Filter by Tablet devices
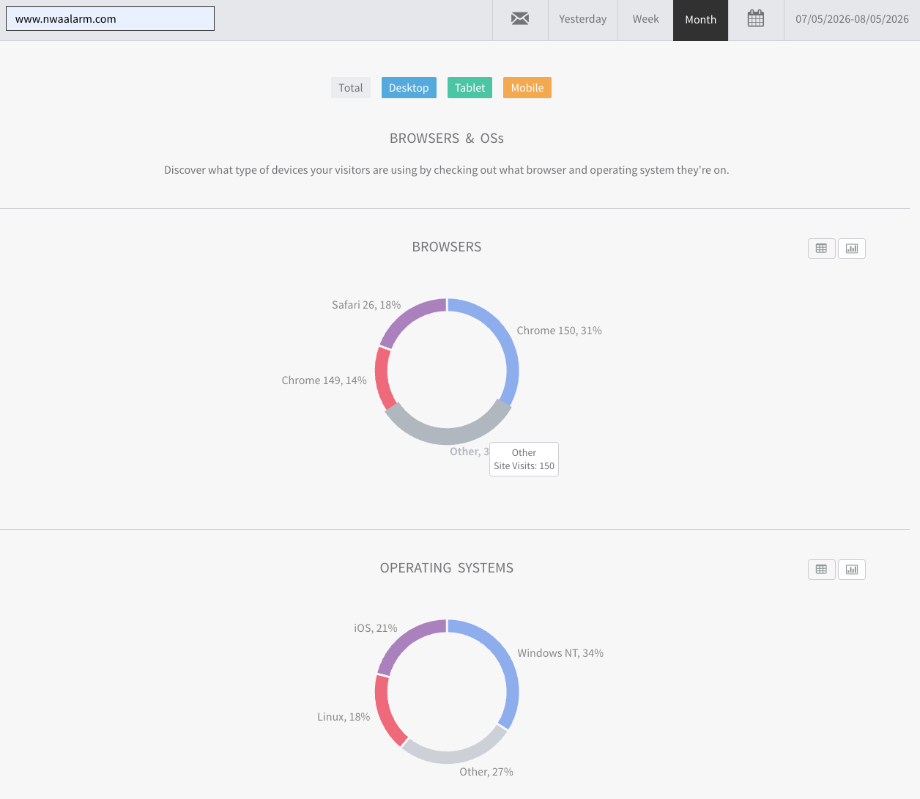 [x=470, y=88]
